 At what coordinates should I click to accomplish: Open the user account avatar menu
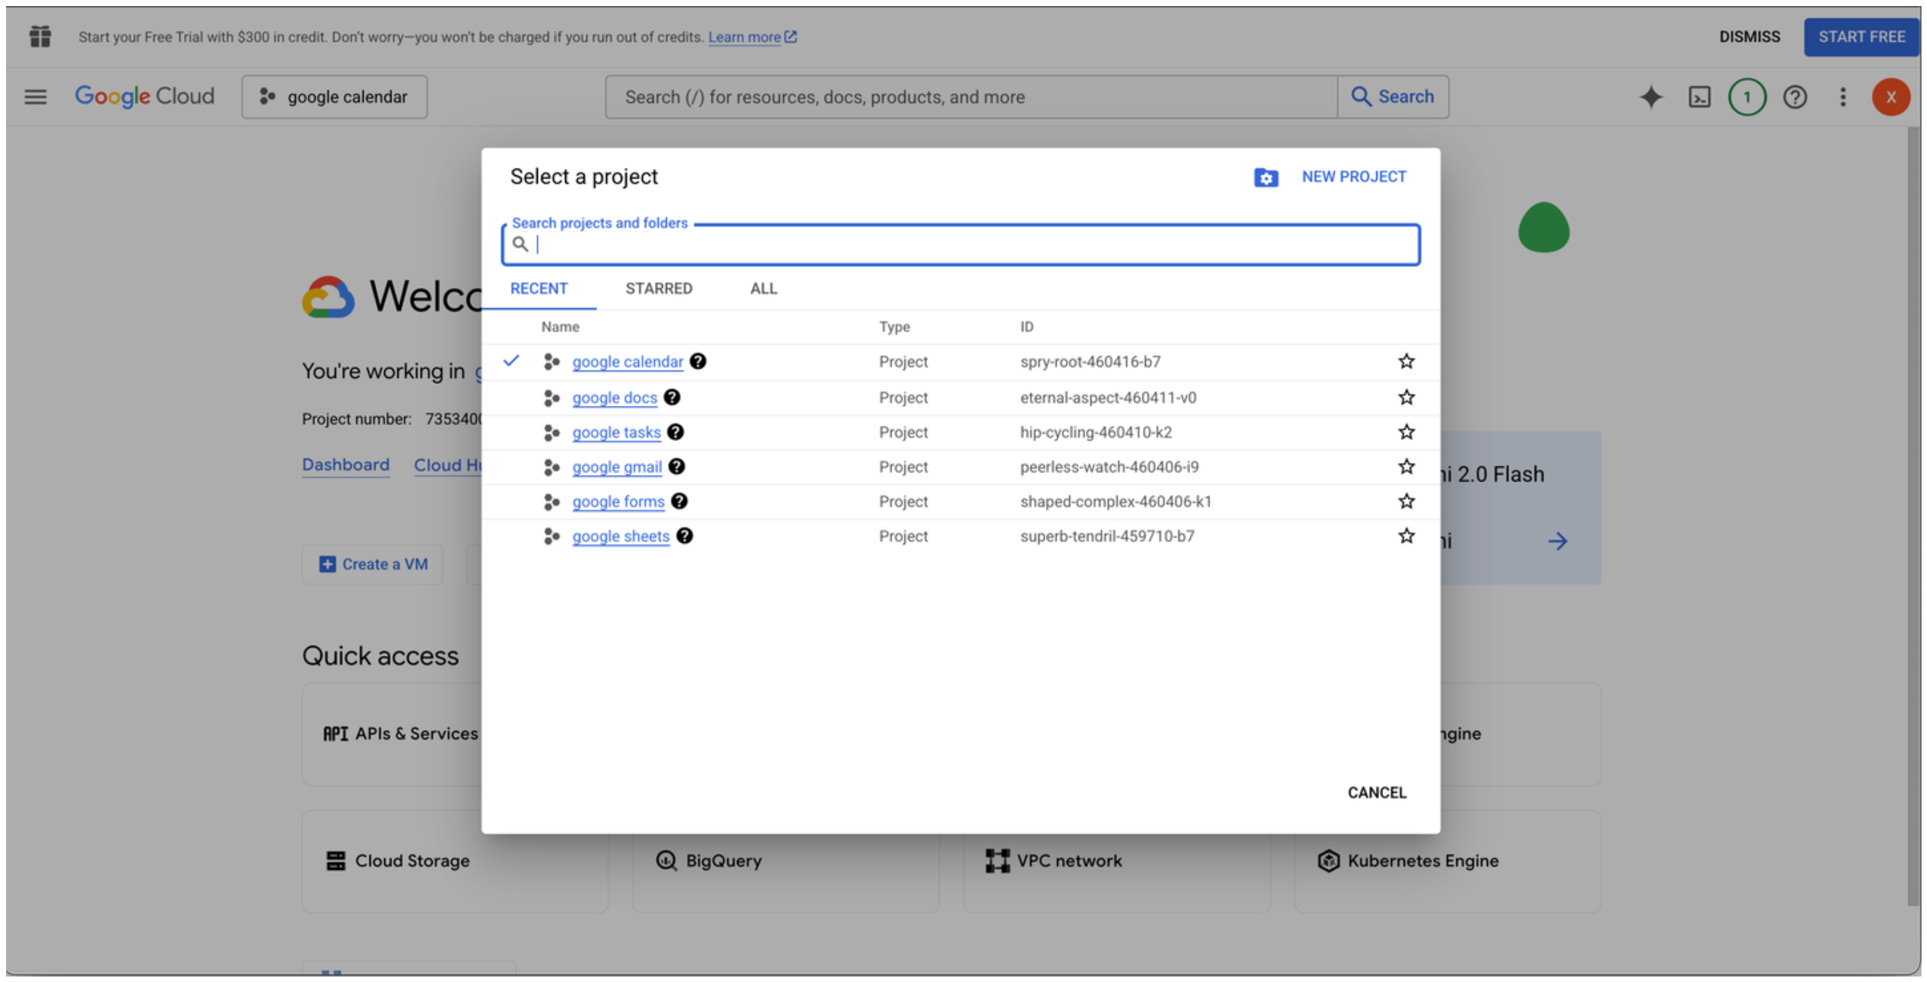point(1891,96)
